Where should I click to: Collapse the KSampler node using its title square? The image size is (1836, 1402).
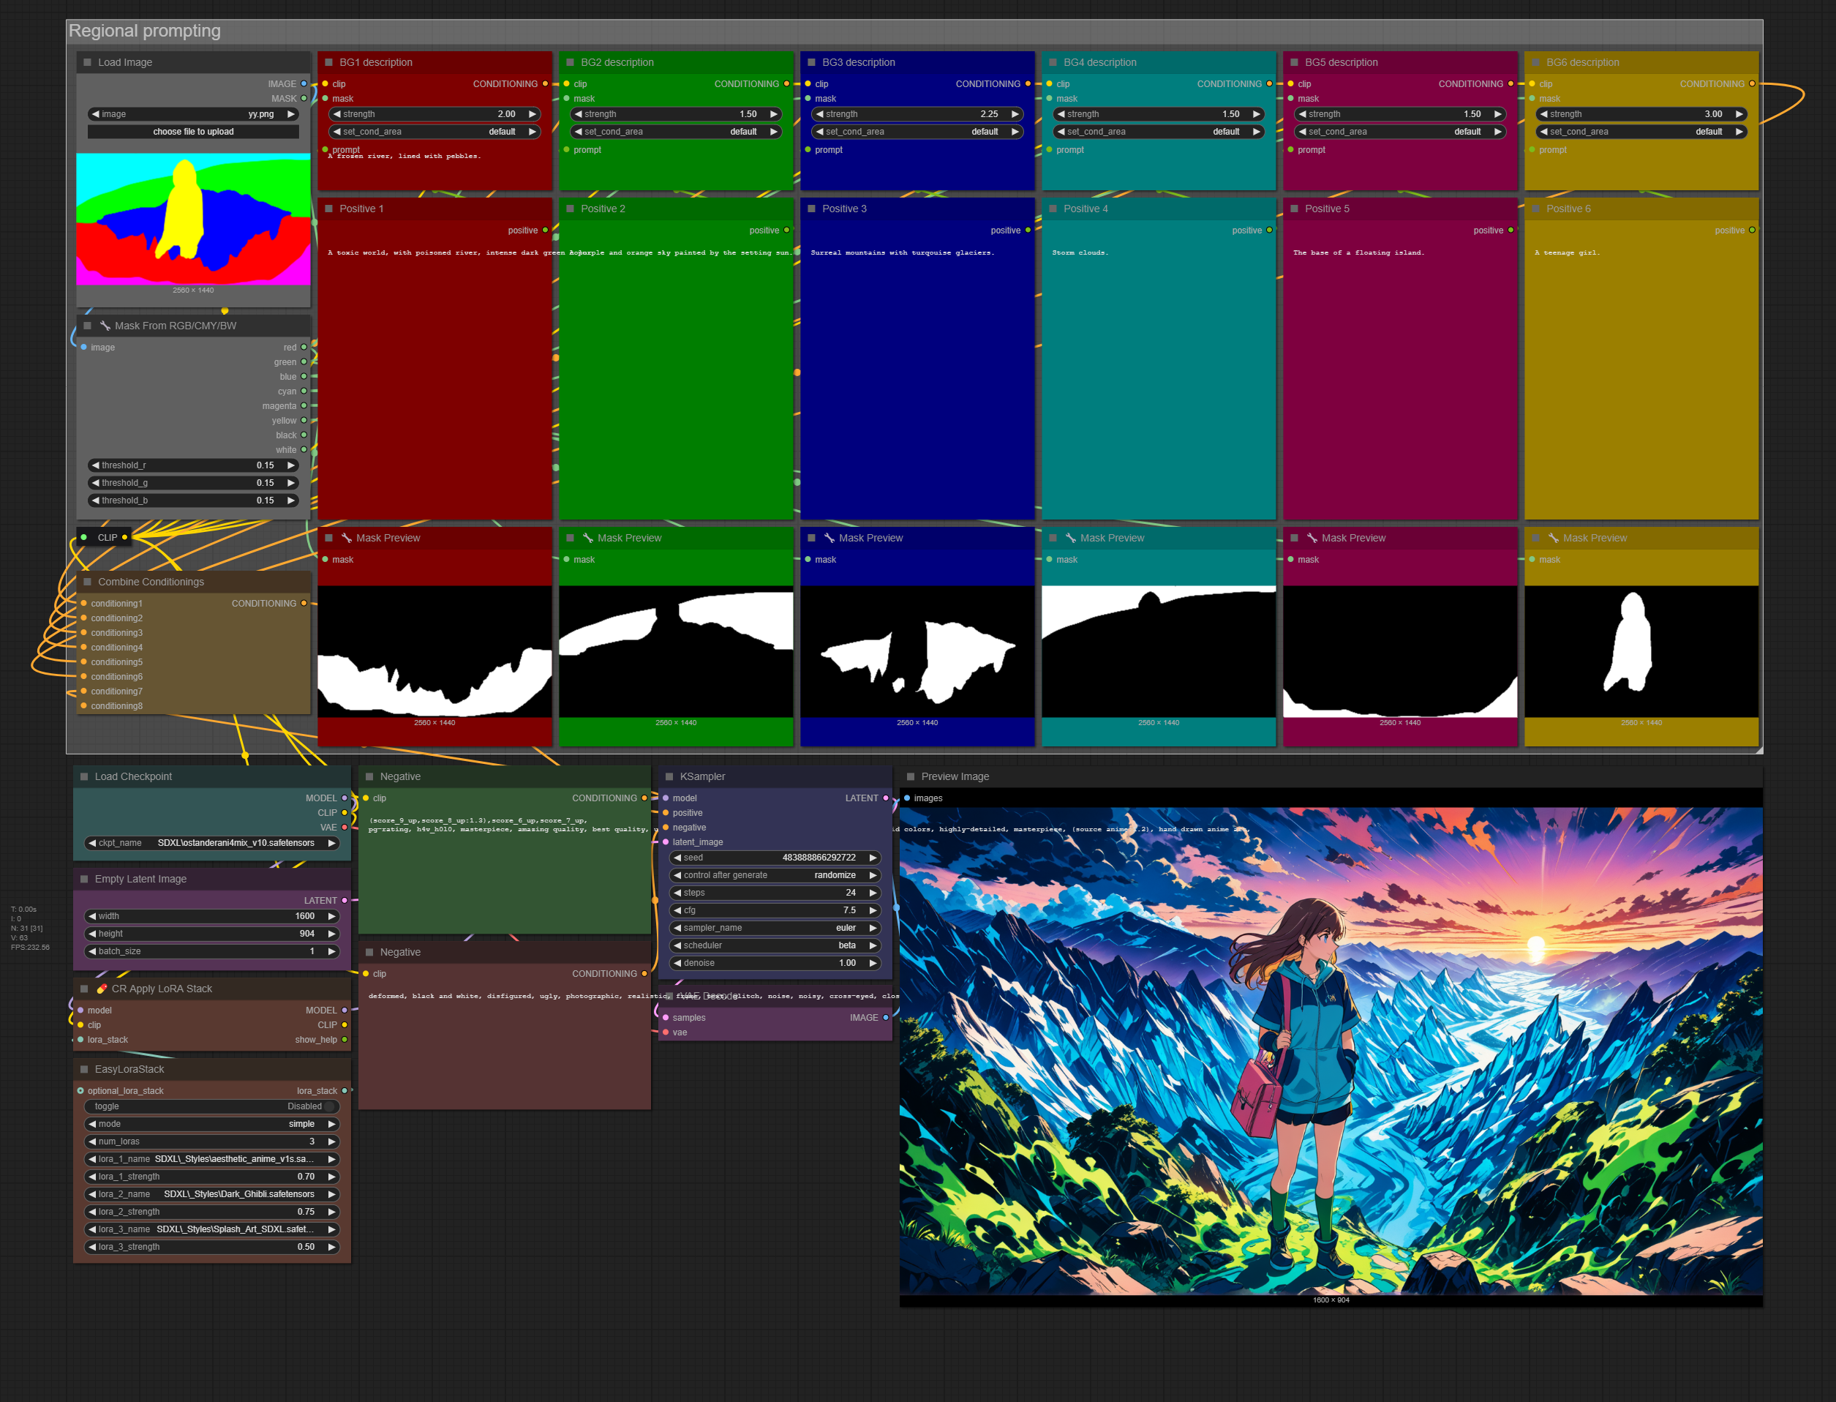669,776
